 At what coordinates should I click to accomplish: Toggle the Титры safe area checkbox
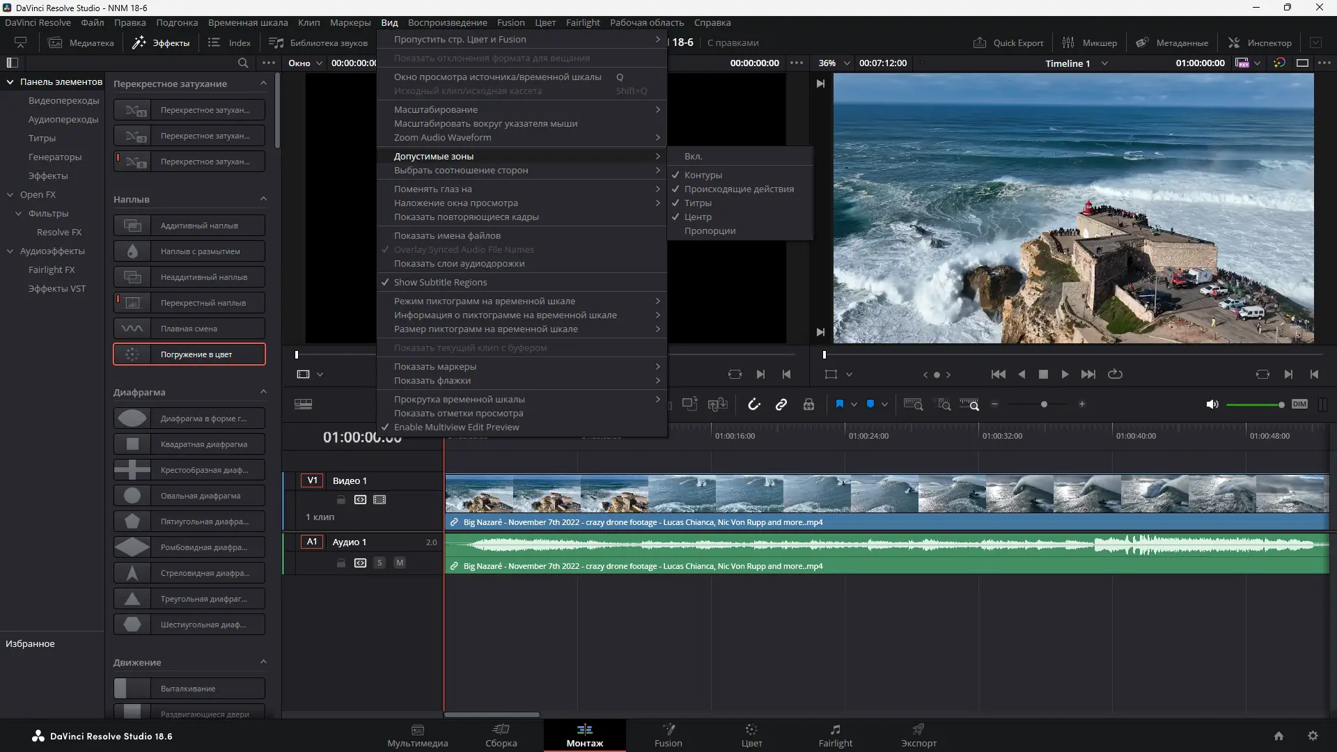click(x=698, y=203)
